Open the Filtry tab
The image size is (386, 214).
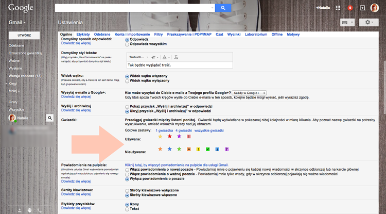159,34
